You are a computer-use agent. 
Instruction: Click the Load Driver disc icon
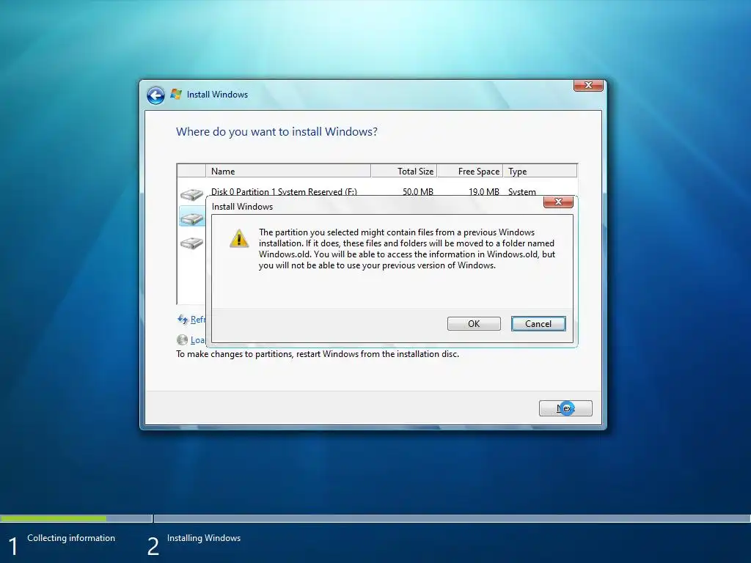click(182, 340)
